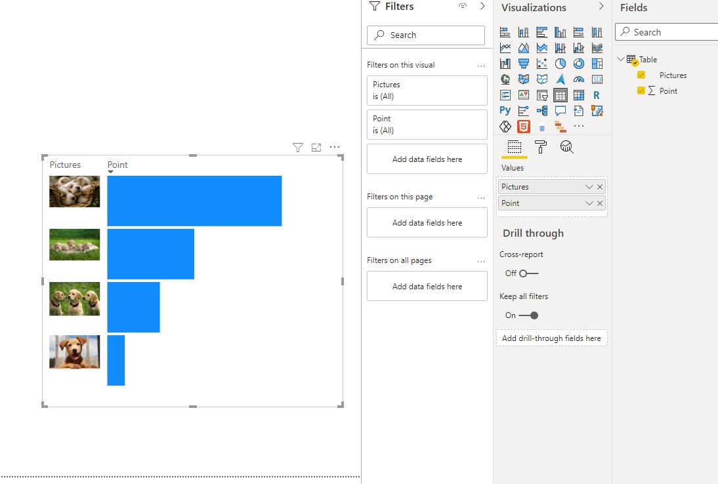The image size is (718, 484).
Task: Select the R script visual
Action: pyautogui.click(x=597, y=95)
